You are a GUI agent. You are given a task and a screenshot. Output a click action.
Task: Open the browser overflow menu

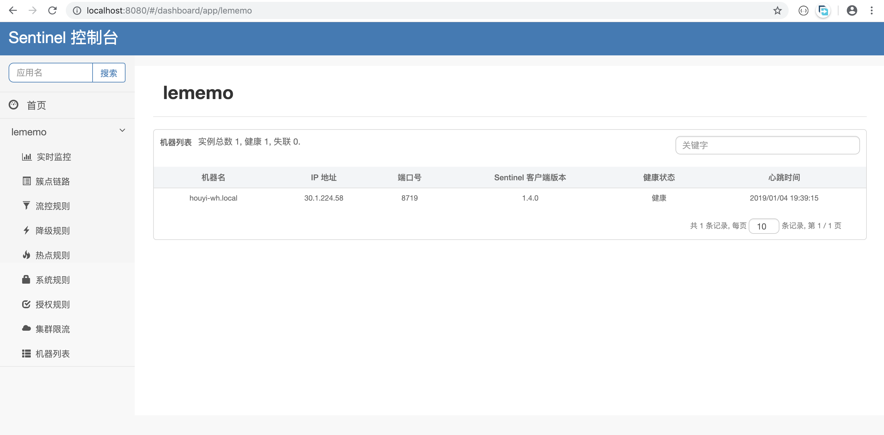coord(872,11)
